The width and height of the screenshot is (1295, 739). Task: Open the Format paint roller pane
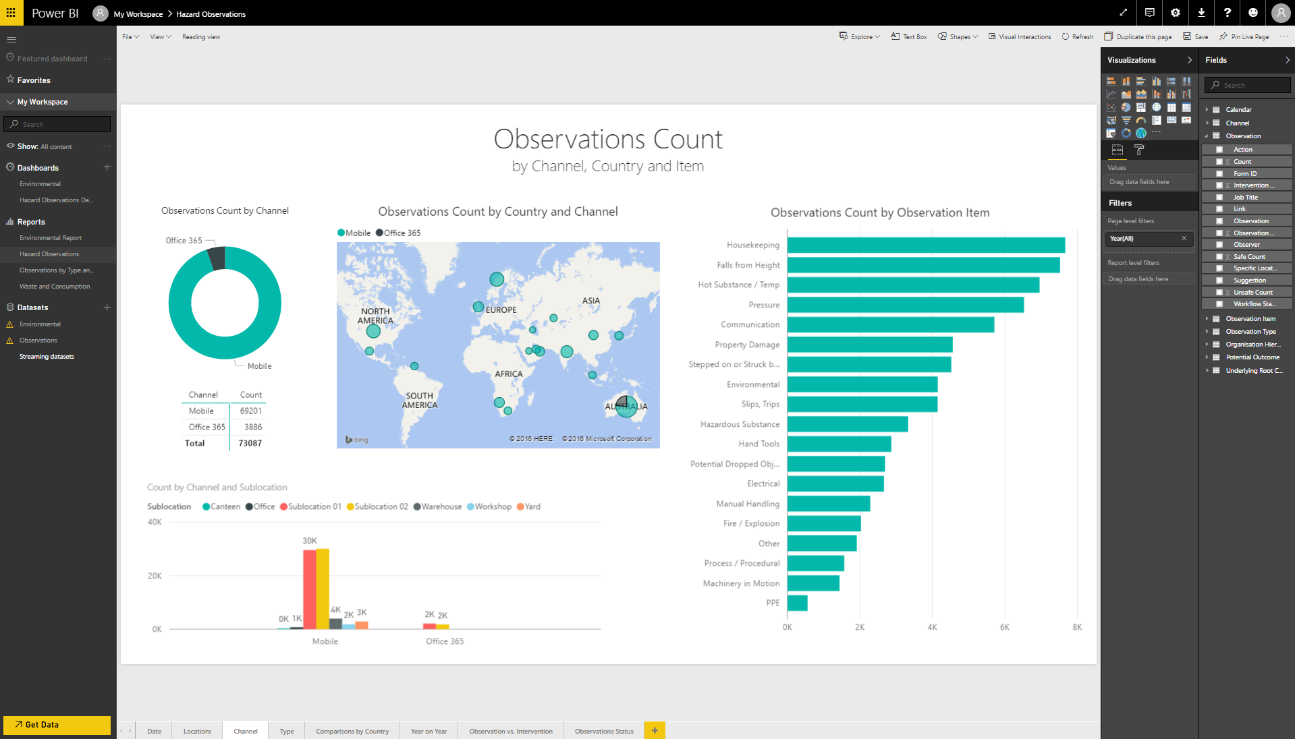(x=1139, y=150)
